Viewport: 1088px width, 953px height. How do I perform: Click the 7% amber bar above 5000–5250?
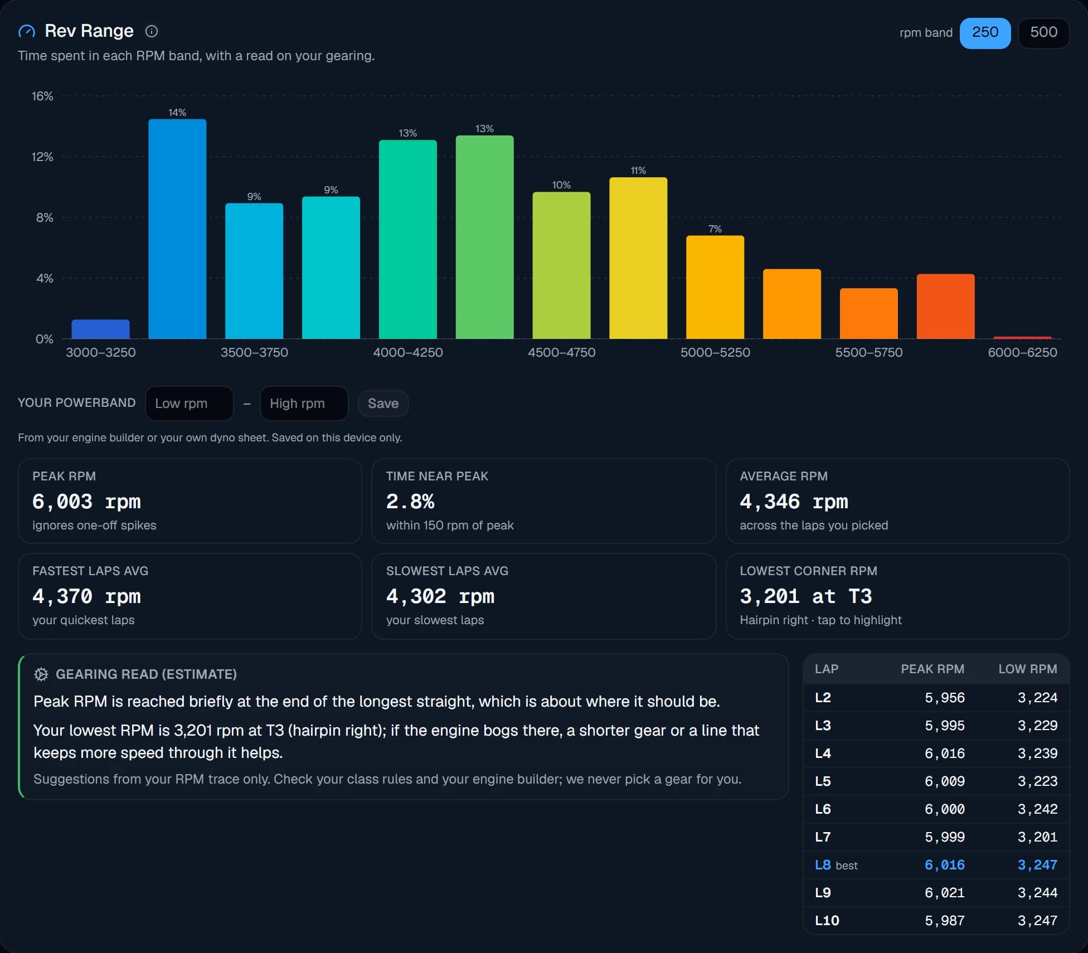click(715, 287)
